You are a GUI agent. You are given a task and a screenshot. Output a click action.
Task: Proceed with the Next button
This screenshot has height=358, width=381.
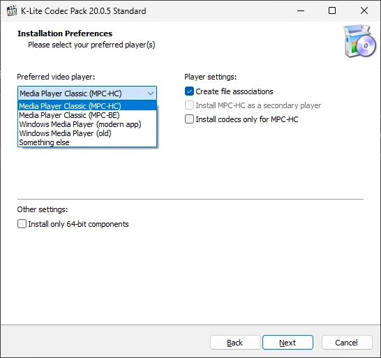coord(287,343)
